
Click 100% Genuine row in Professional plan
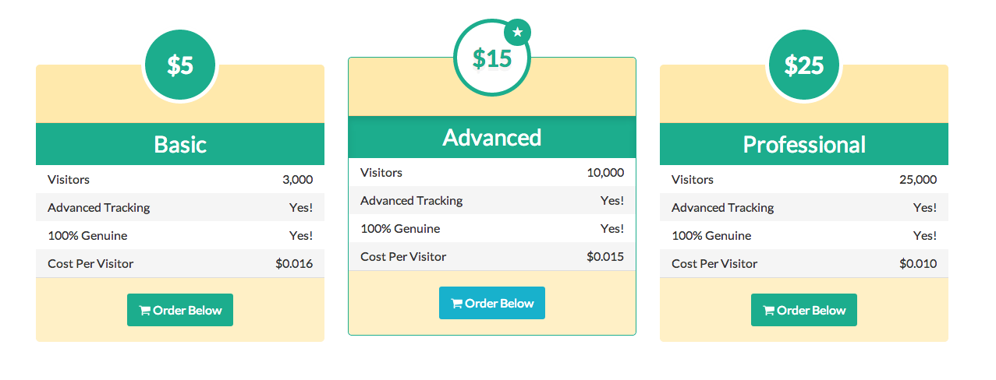[804, 236]
